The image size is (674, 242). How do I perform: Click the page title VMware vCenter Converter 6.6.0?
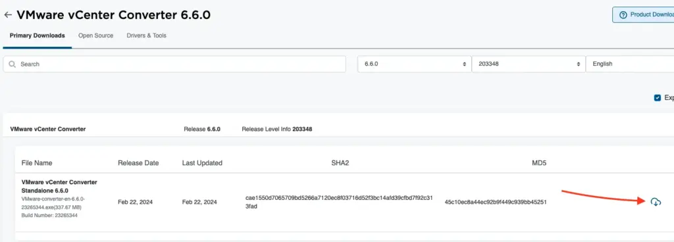[x=113, y=15]
